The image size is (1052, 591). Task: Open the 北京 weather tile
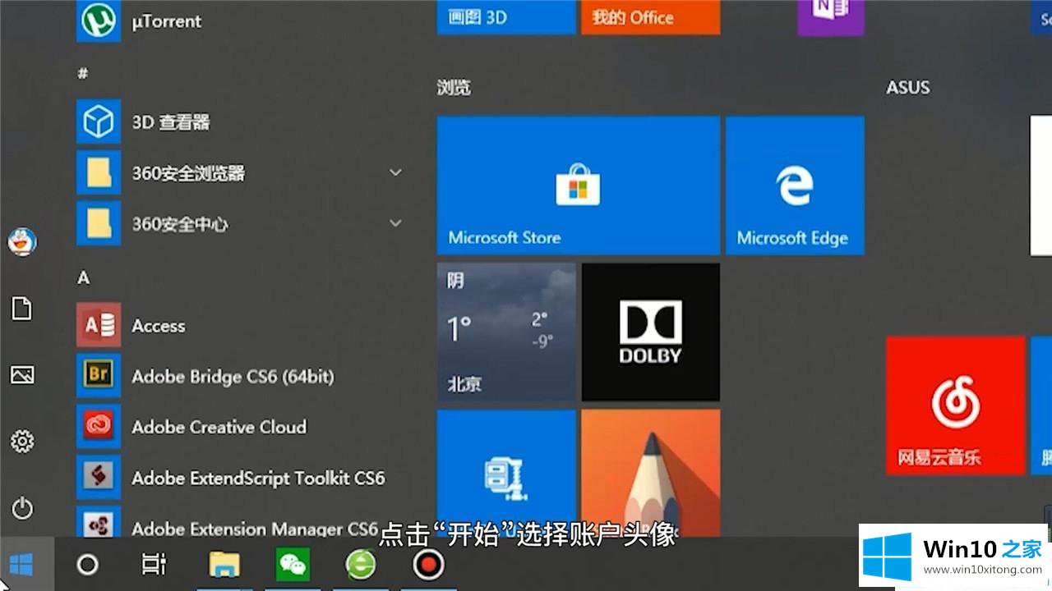pos(506,332)
